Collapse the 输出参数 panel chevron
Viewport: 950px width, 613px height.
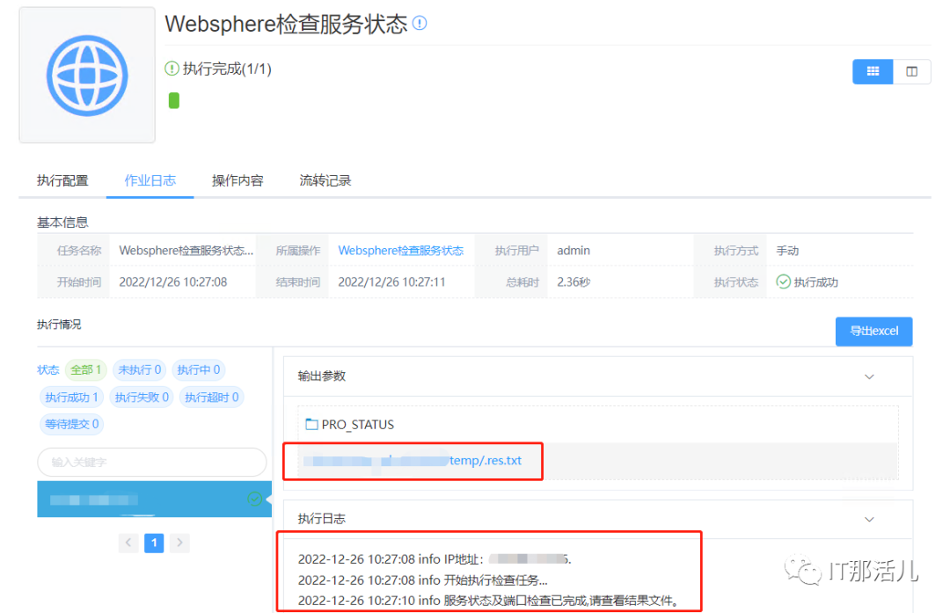(x=869, y=376)
